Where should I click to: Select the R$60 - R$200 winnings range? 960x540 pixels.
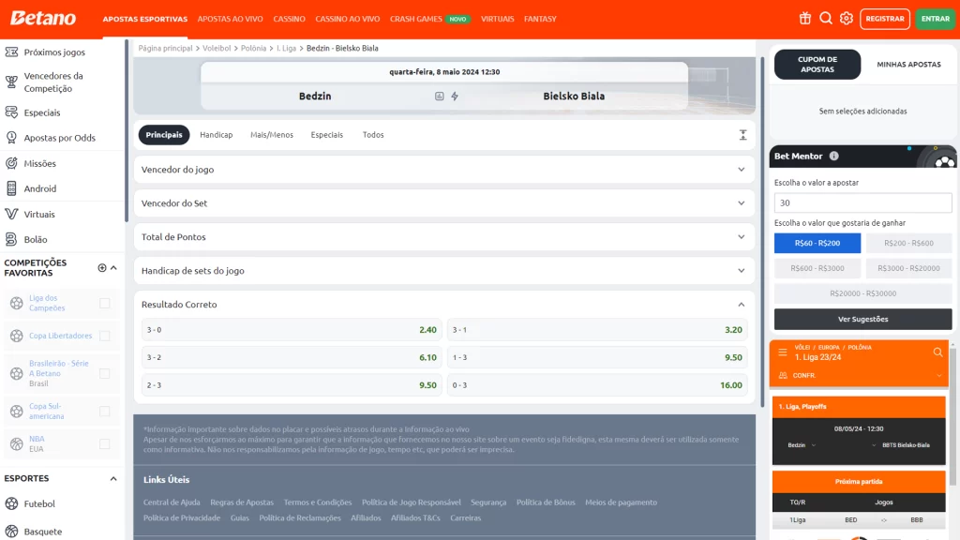point(817,243)
